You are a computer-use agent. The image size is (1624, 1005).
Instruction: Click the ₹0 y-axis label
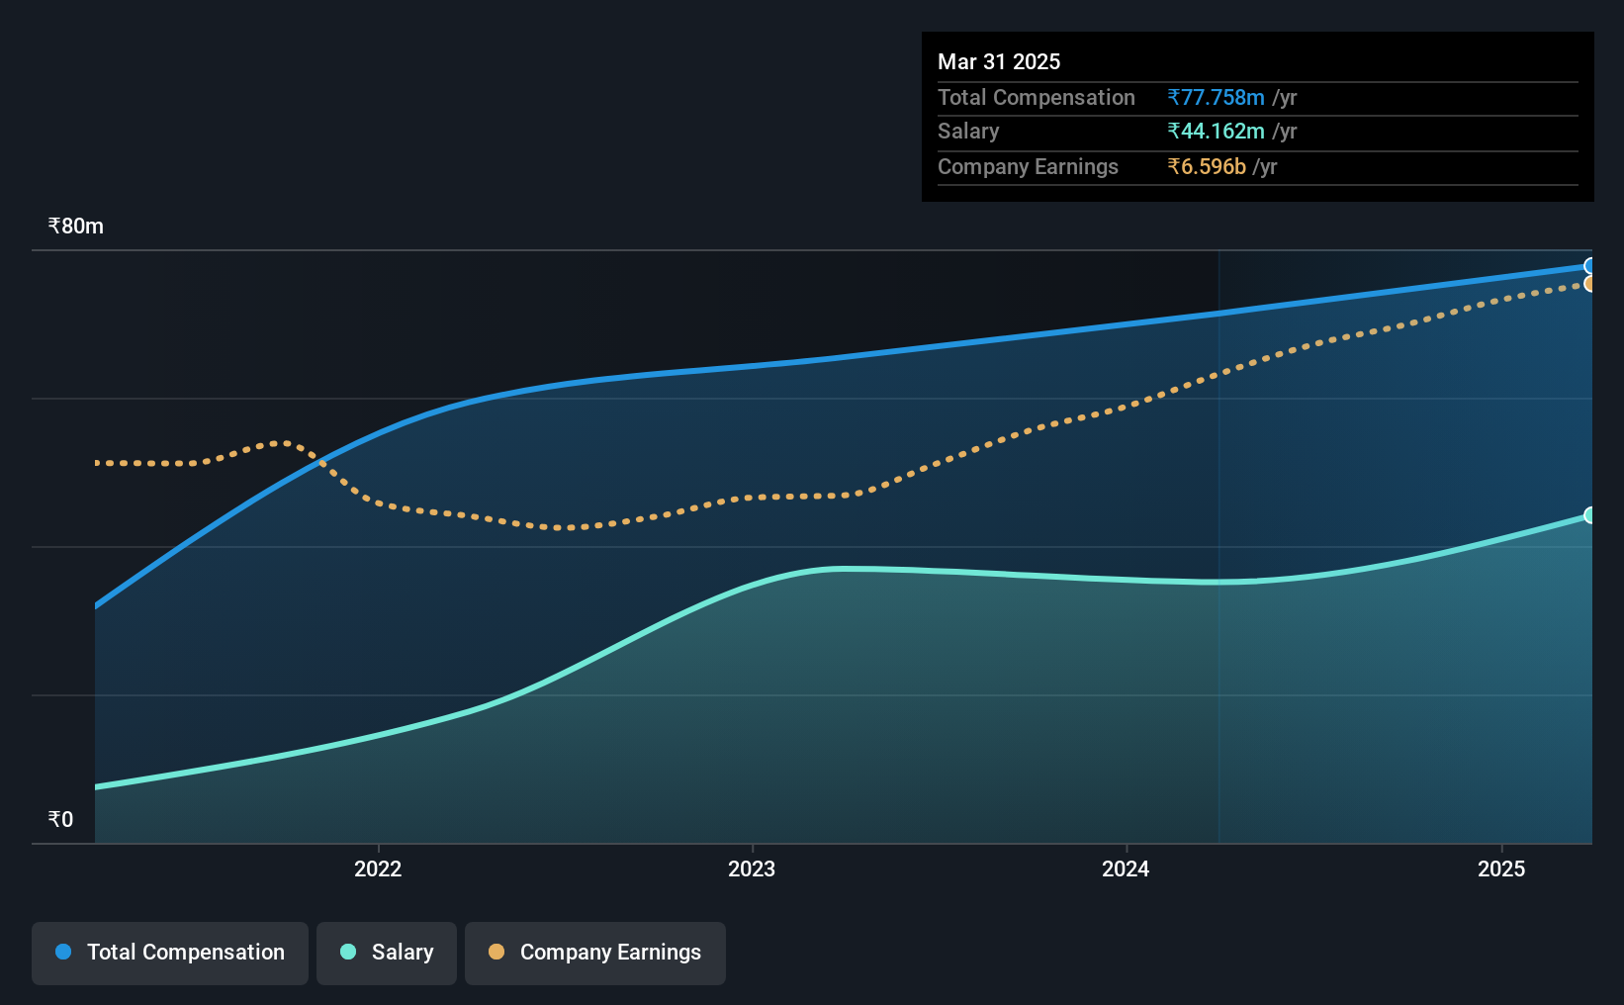click(60, 819)
